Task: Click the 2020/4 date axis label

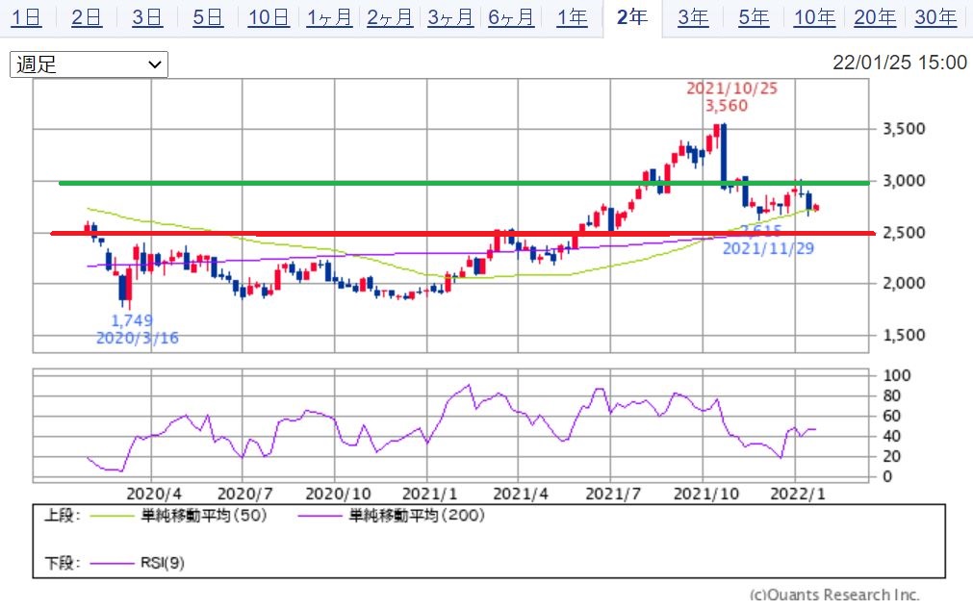Action: click(x=154, y=494)
